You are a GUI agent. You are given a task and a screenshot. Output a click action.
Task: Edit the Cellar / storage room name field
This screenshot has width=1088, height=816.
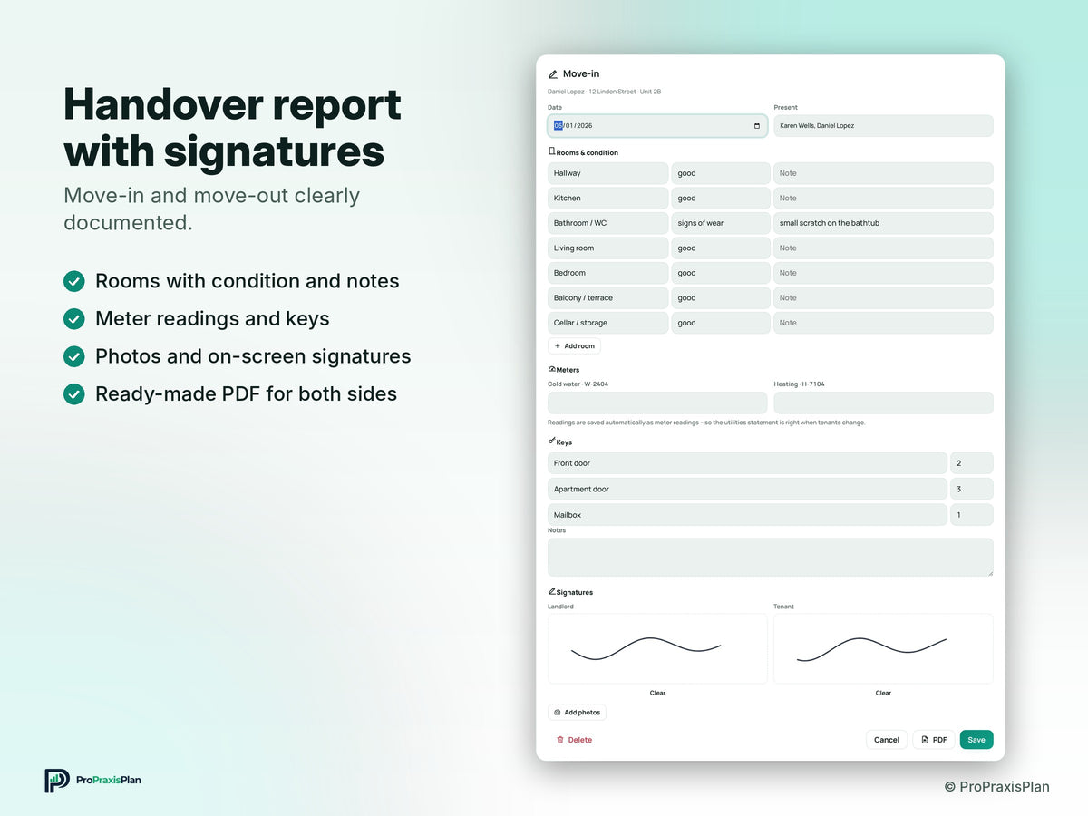(607, 323)
